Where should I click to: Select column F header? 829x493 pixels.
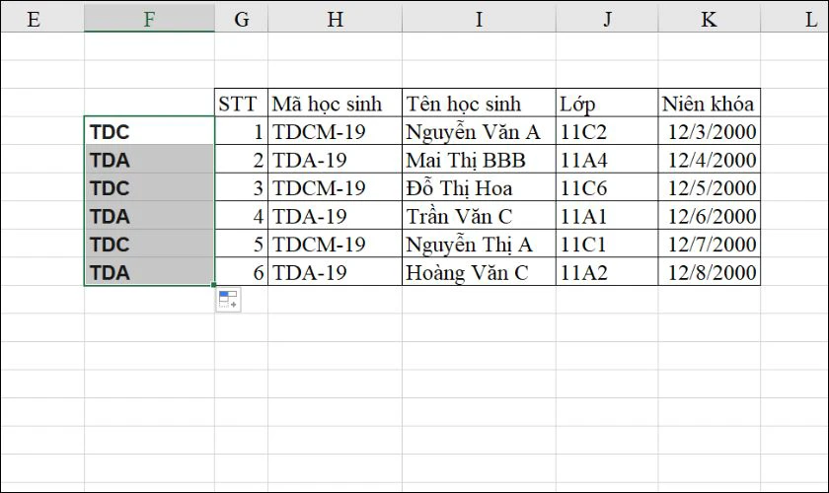tap(149, 19)
